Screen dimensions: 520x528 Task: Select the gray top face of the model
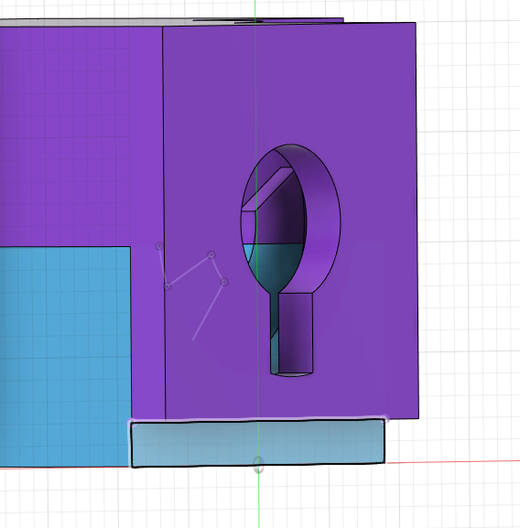101,23
